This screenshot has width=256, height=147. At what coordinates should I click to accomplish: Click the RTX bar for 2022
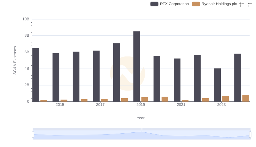(197, 78)
